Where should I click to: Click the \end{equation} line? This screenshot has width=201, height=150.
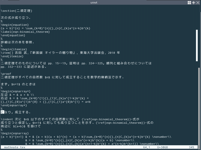pyautogui.click(x=13, y=35)
